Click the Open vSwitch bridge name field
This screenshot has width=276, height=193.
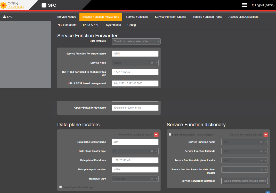pyautogui.click(x=135, y=108)
